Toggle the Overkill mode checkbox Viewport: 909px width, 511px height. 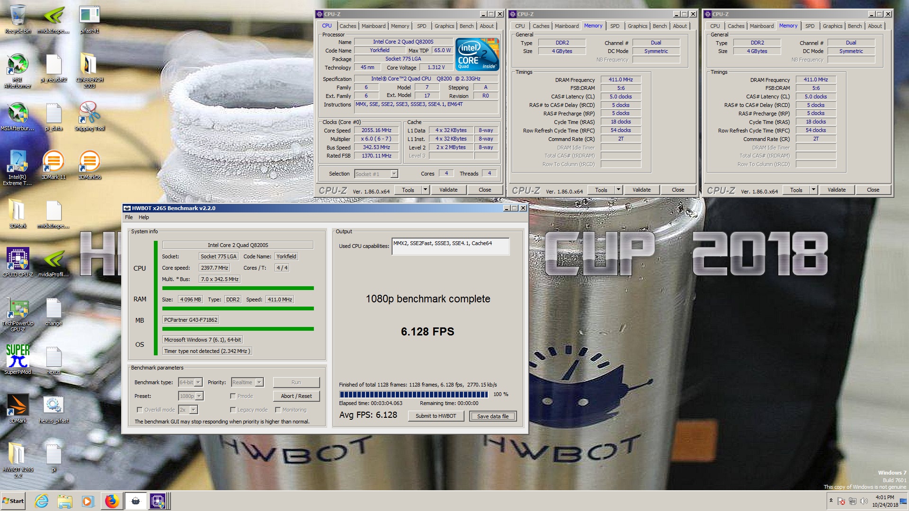click(139, 410)
